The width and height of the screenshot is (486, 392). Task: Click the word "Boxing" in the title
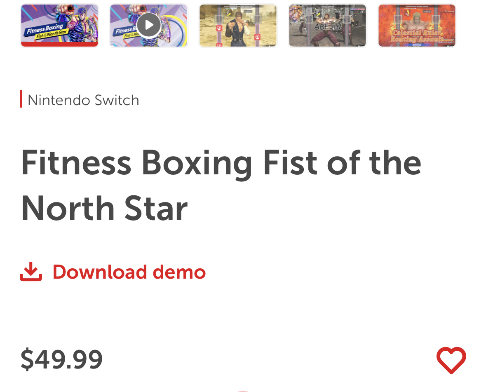[x=197, y=163]
